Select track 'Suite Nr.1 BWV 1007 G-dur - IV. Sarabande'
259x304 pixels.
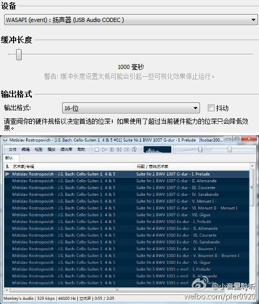tap(127, 194)
